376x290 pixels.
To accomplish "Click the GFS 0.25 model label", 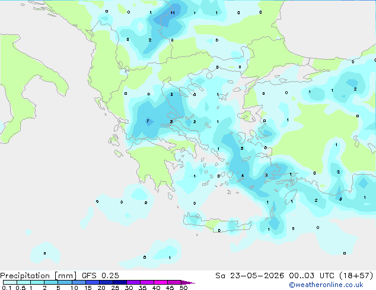I will coord(100,276).
